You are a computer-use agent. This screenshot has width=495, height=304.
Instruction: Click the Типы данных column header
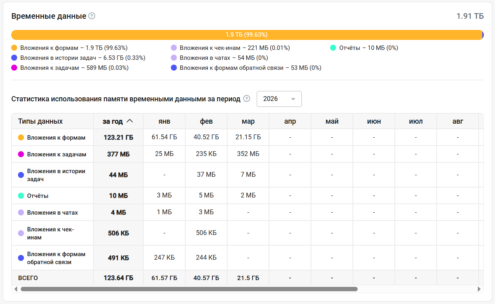click(40, 121)
